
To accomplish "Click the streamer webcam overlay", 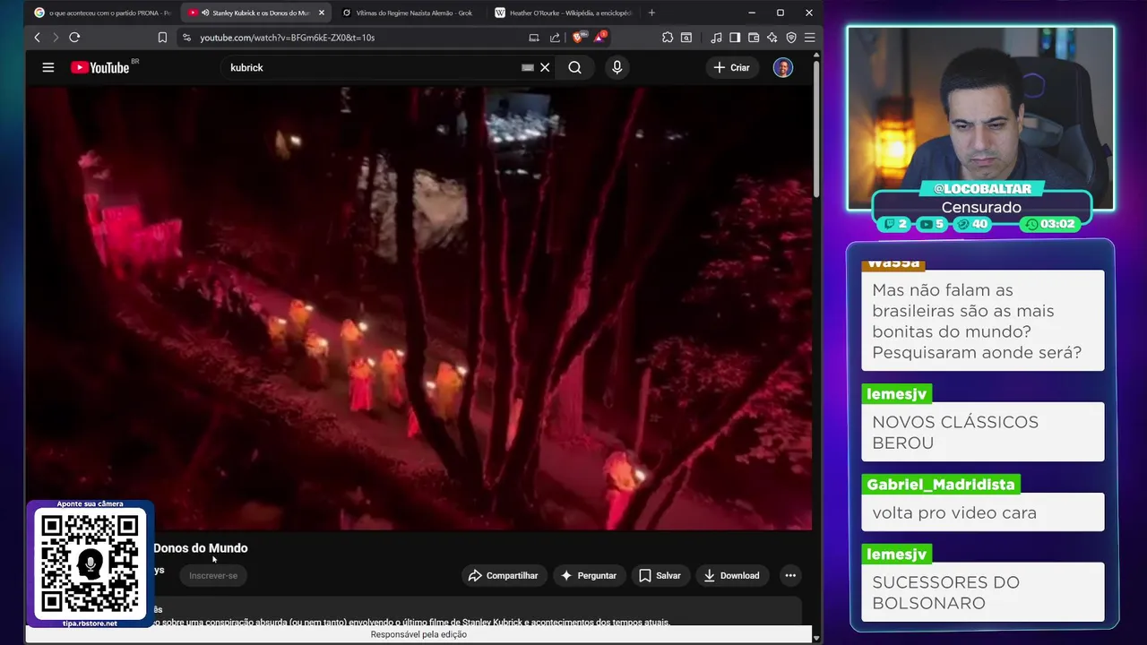I will point(980,118).
